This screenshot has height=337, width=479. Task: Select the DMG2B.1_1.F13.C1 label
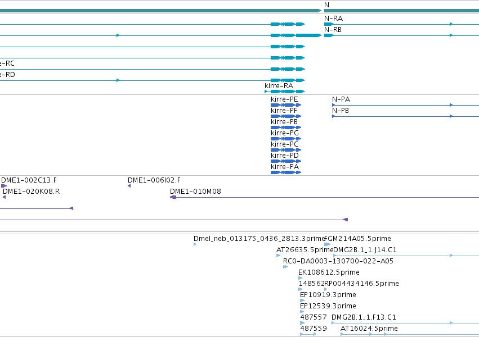click(364, 317)
